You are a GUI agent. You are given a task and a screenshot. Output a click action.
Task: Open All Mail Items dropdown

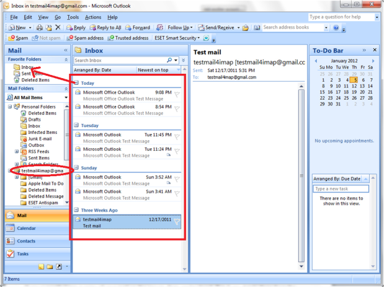pos(66,97)
